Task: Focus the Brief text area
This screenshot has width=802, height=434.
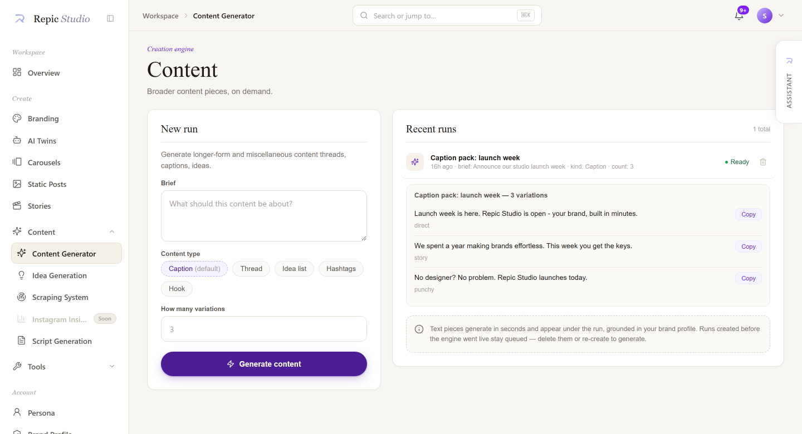Action: (264, 216)
